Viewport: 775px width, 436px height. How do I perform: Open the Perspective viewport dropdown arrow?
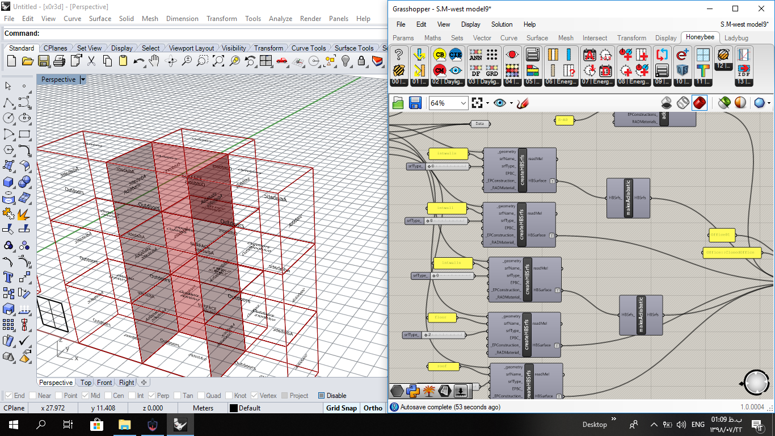tap(83, 80)
